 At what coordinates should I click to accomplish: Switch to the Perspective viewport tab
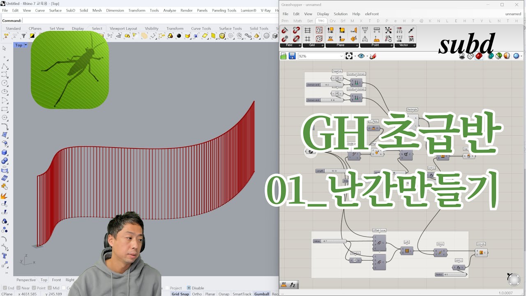(26, 280)
